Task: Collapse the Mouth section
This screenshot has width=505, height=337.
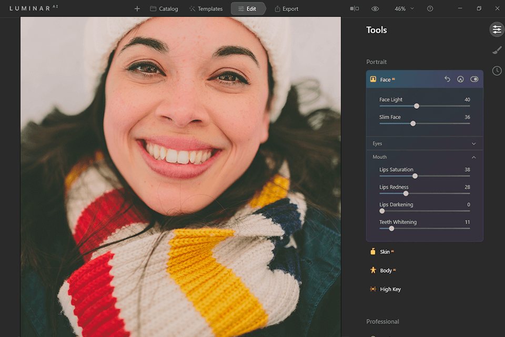Action: click(425, 157)
